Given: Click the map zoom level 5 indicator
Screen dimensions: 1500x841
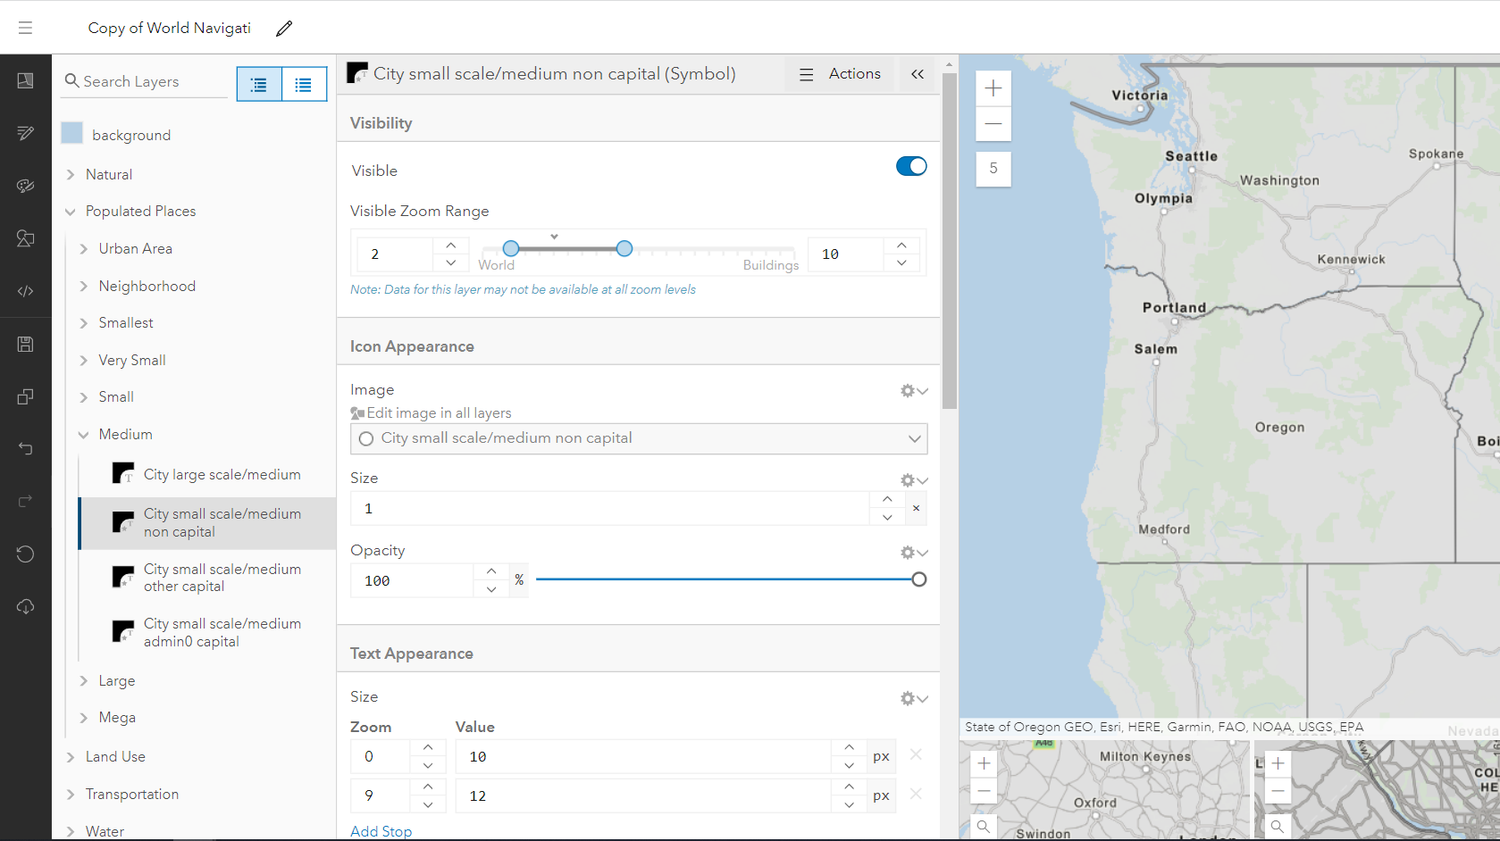Looking at the screenshot, I should [x=993, y=168].
